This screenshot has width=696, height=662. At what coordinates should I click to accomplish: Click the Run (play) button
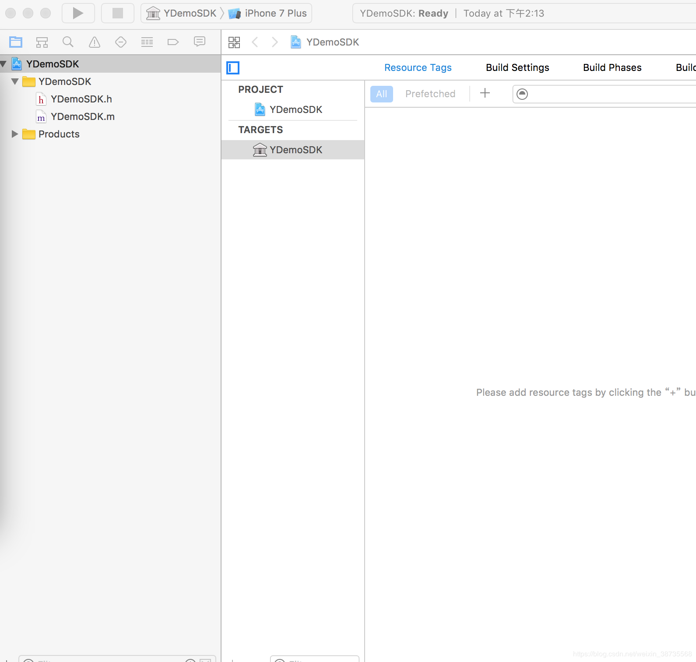point(78,13)
